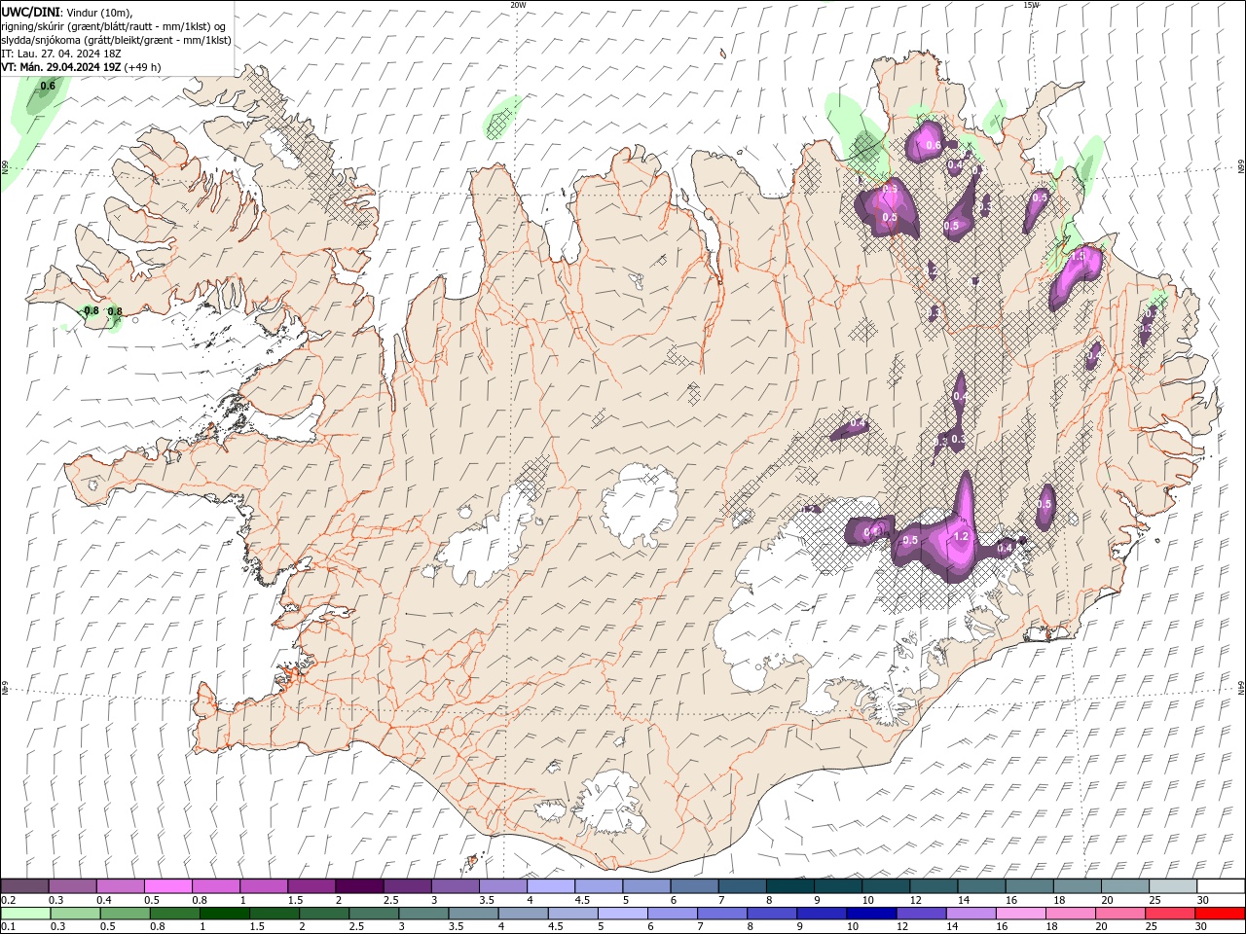Screen dimensions: 1246x934
Task: Select the light lavender swatch at 4 in upper legend
Action: click(x=551, y=886)
